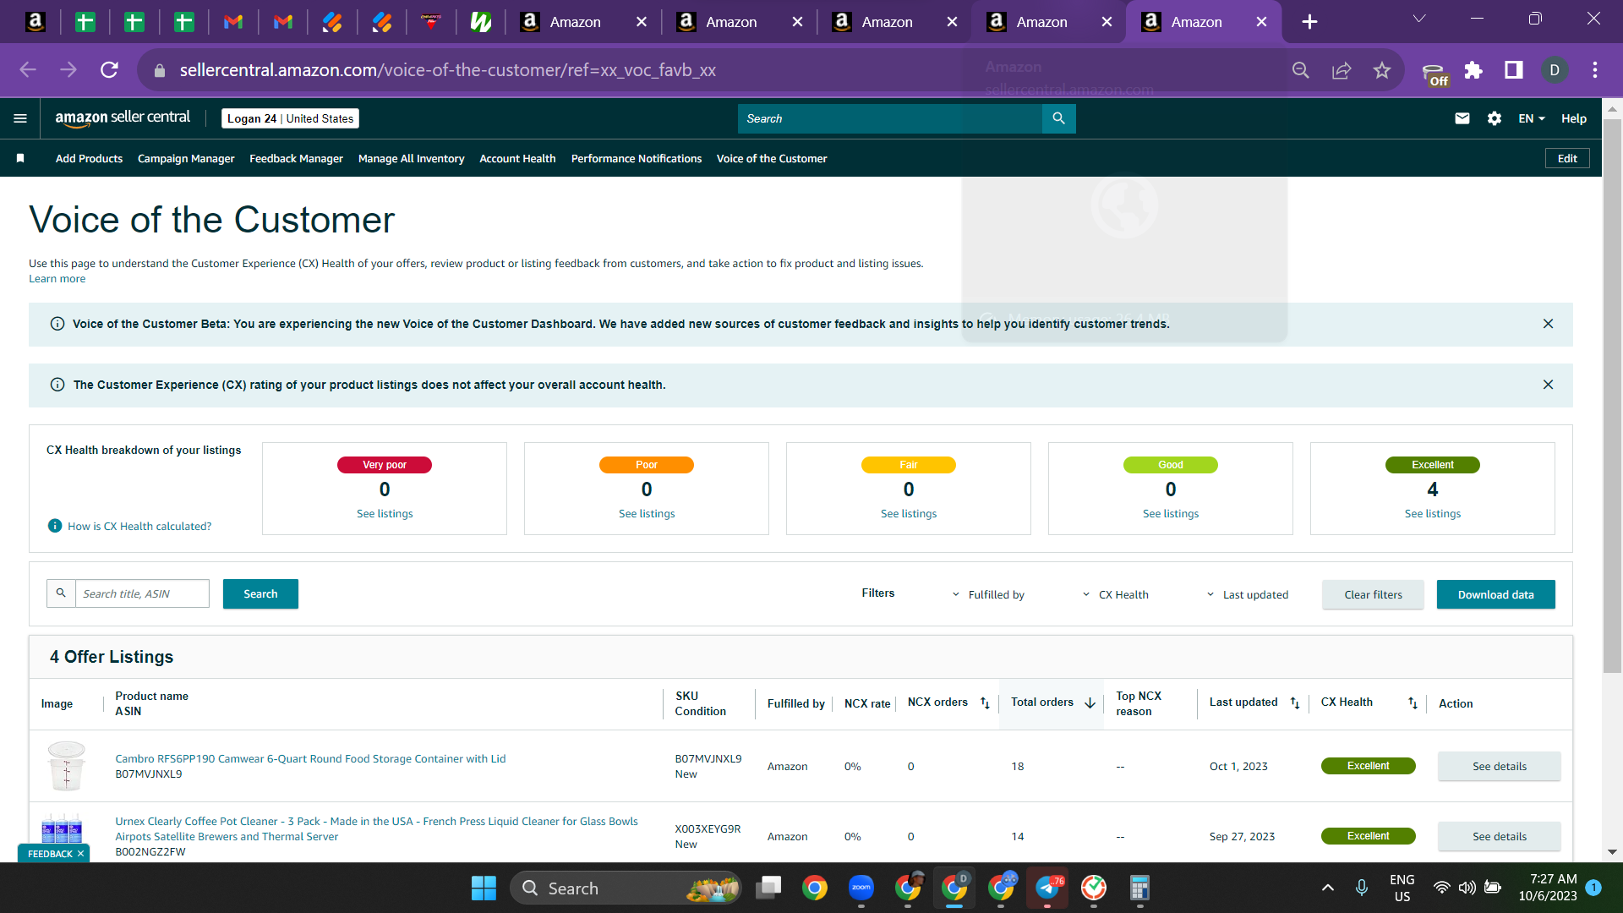Click the Cambro container product thumbnail
The width and height of the screenshot is (1623, 913).
pyautogui.click(x=66, y=766)
